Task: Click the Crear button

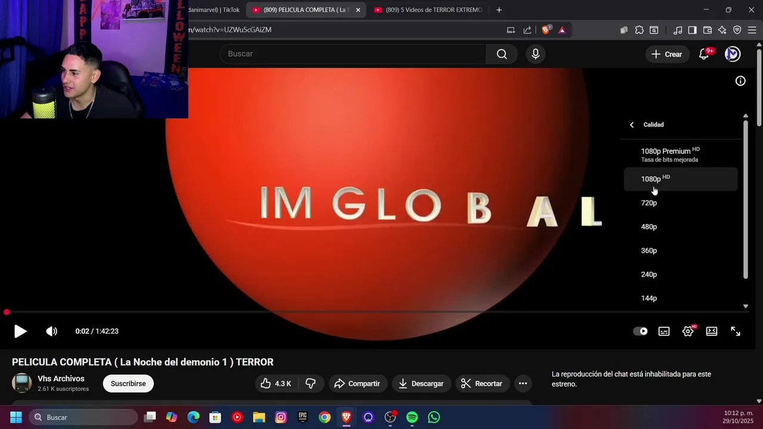Action: pos(666,54)
